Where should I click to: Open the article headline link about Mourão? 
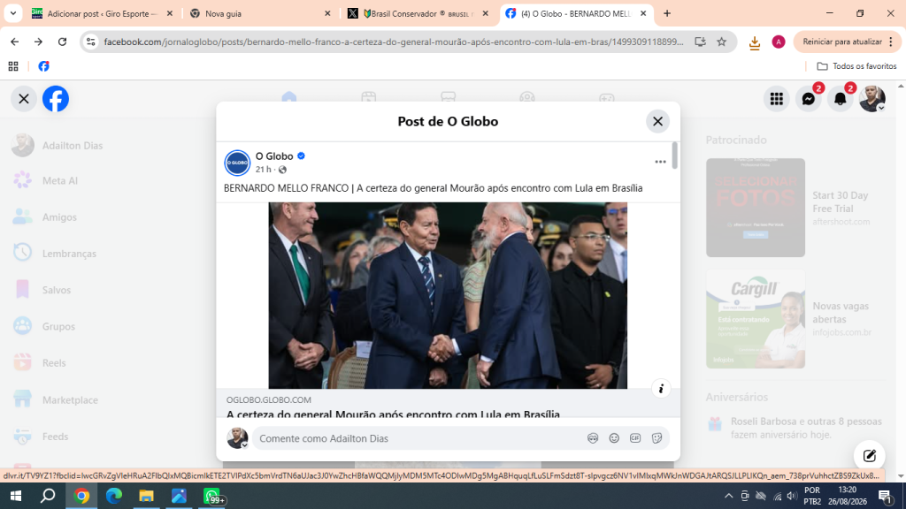393,414
